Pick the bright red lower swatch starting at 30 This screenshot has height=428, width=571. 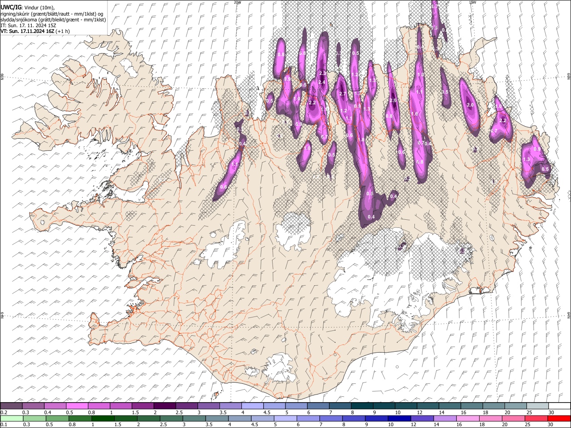[x=559, y=418]
